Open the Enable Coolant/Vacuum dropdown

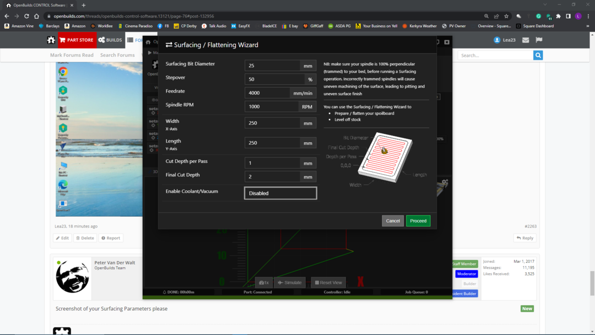(x=280, y=193)
